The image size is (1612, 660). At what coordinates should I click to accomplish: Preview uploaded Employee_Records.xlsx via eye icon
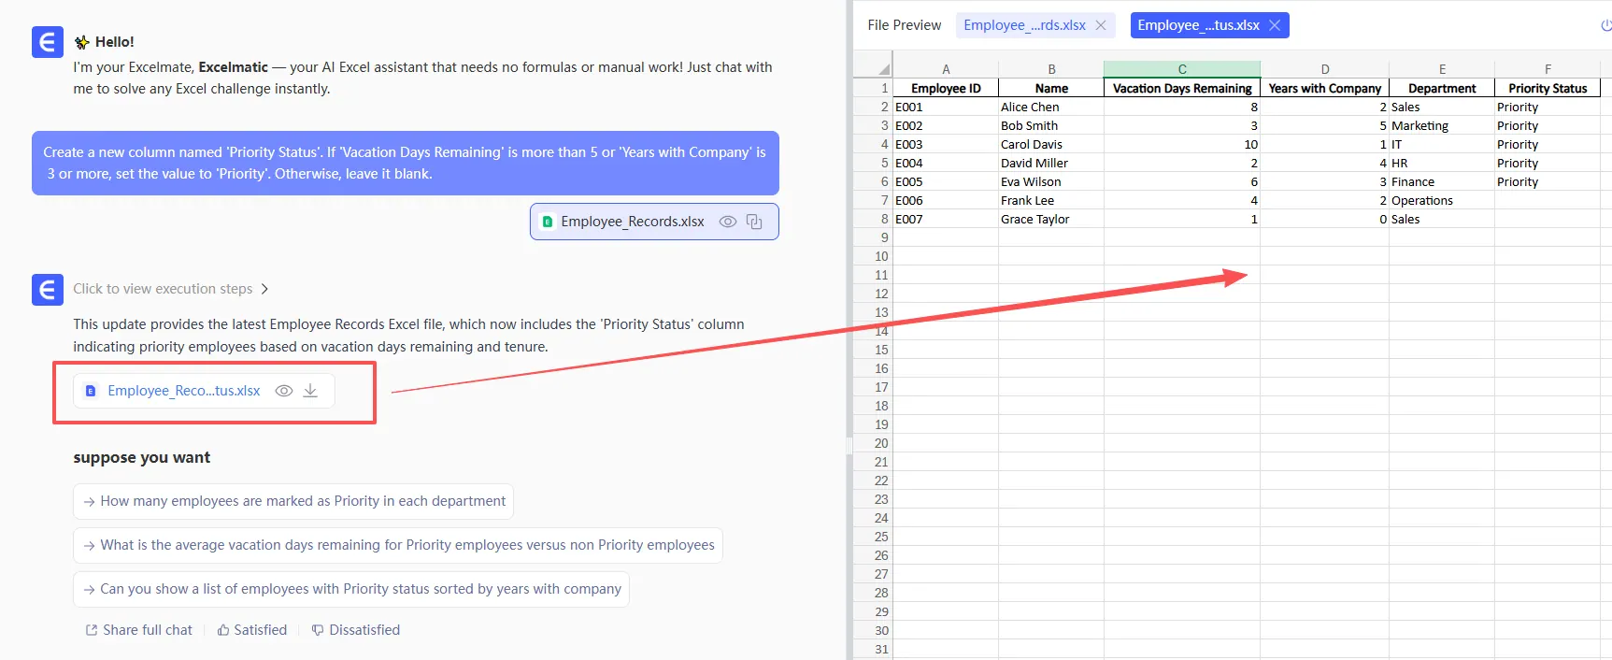[x=727, y=222]
